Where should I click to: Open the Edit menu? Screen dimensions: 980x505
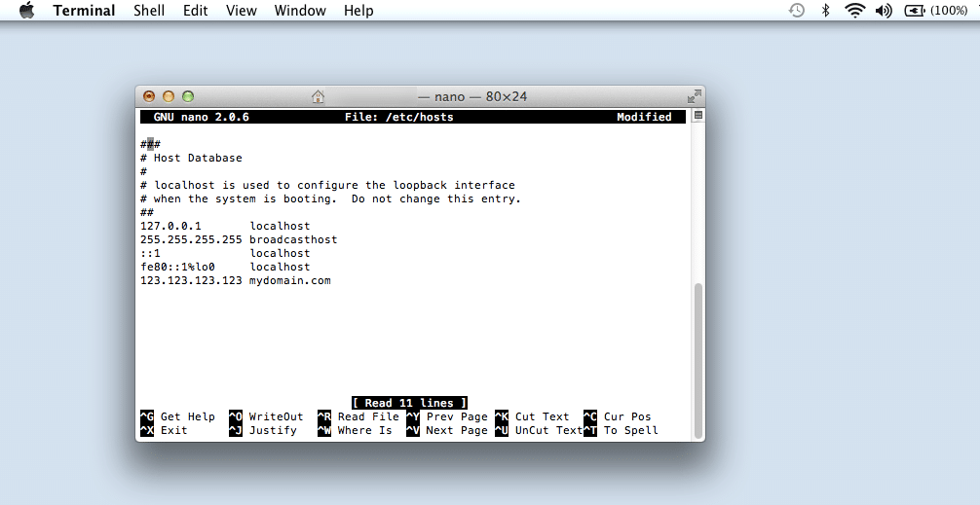click(x=196, y=11)
